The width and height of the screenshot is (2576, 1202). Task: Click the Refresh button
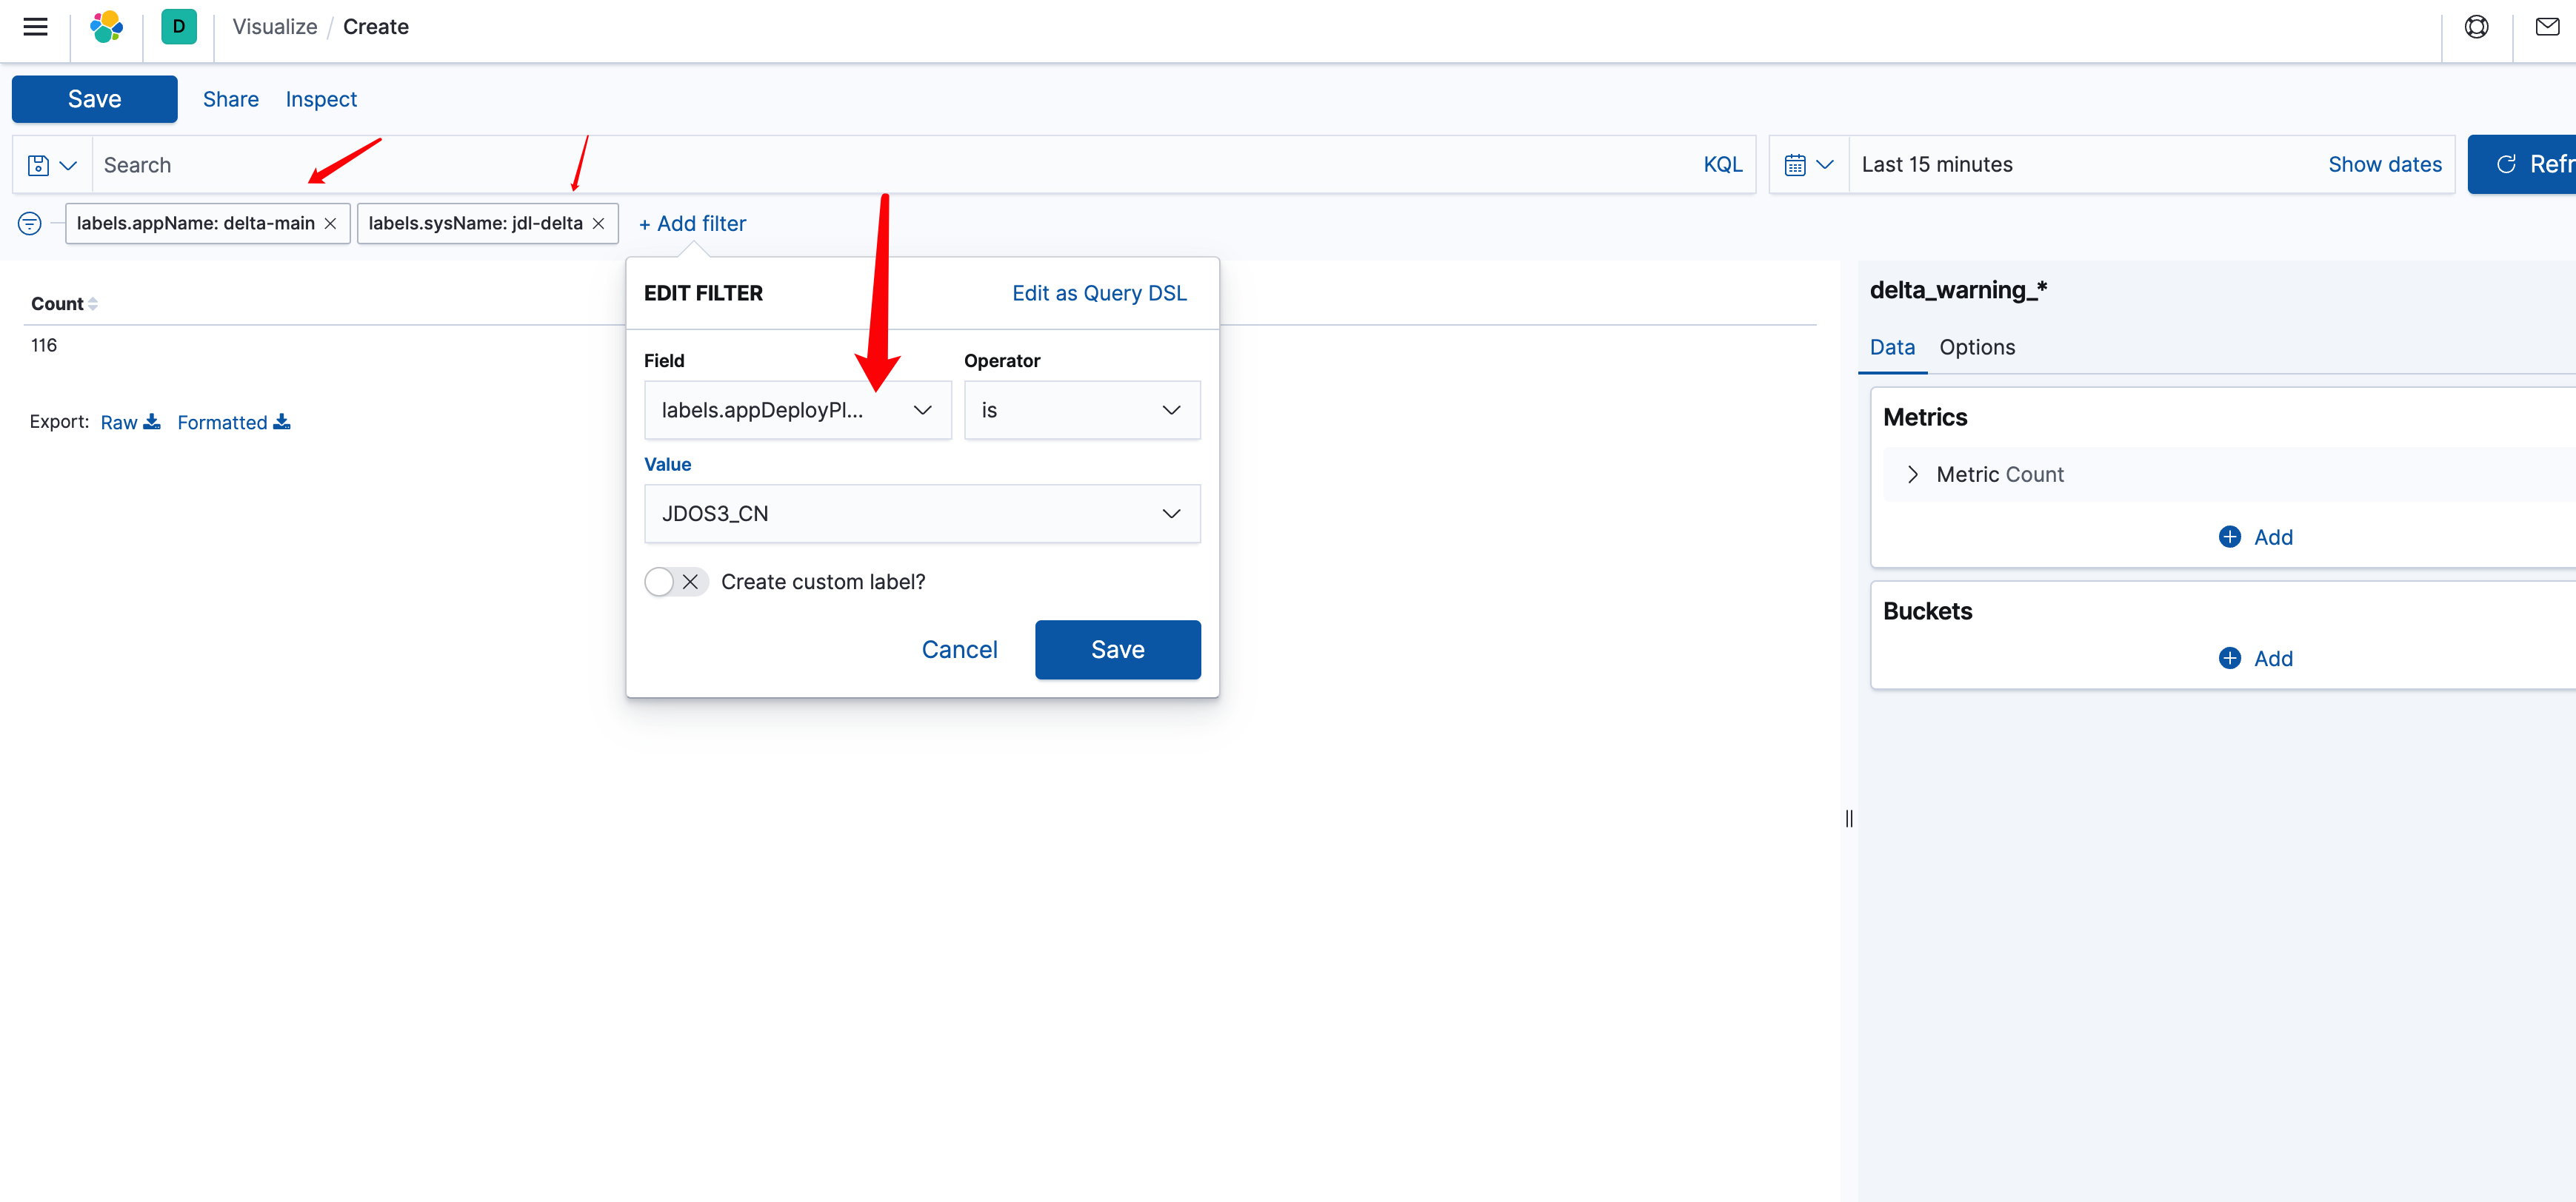point(2521,165)
